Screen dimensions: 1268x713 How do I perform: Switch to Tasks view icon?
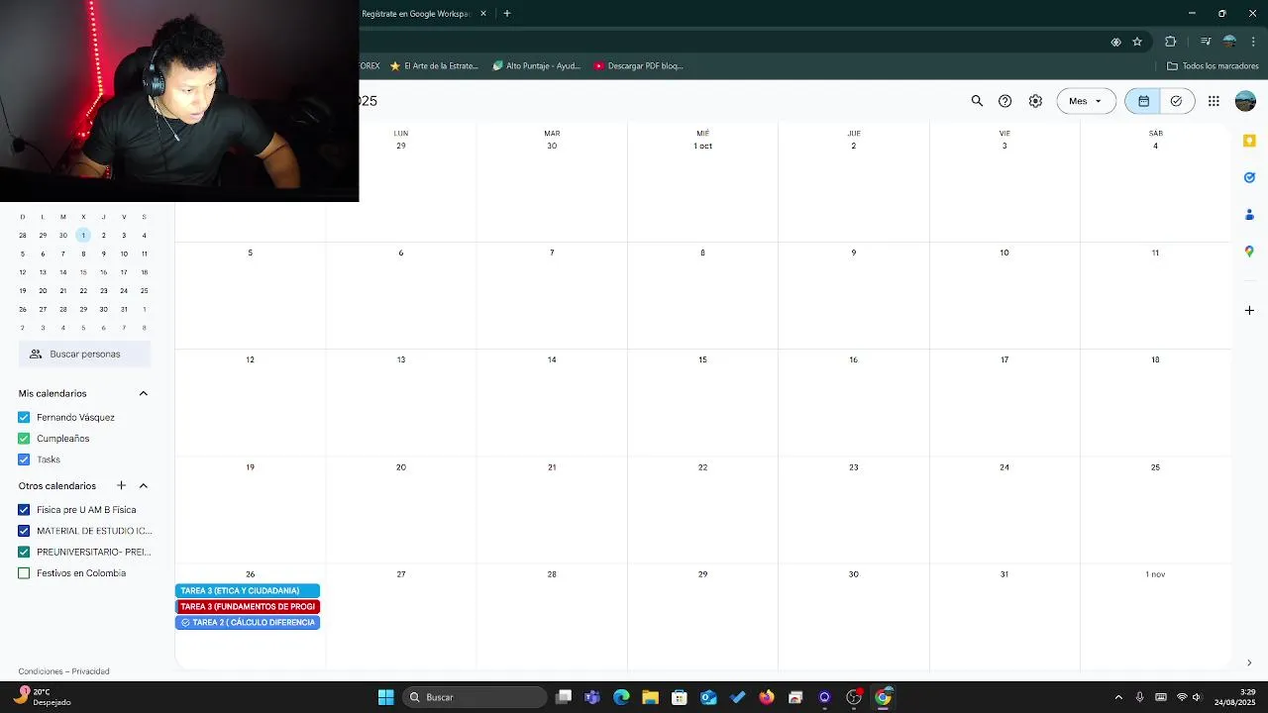[x=1176, y=101]
